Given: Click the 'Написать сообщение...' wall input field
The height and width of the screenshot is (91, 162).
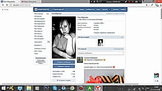Looking at the screenshot, I should (100, 53).
